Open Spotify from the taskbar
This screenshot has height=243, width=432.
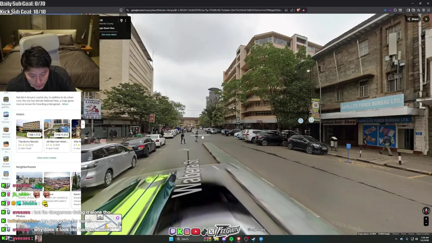point(231,239)
